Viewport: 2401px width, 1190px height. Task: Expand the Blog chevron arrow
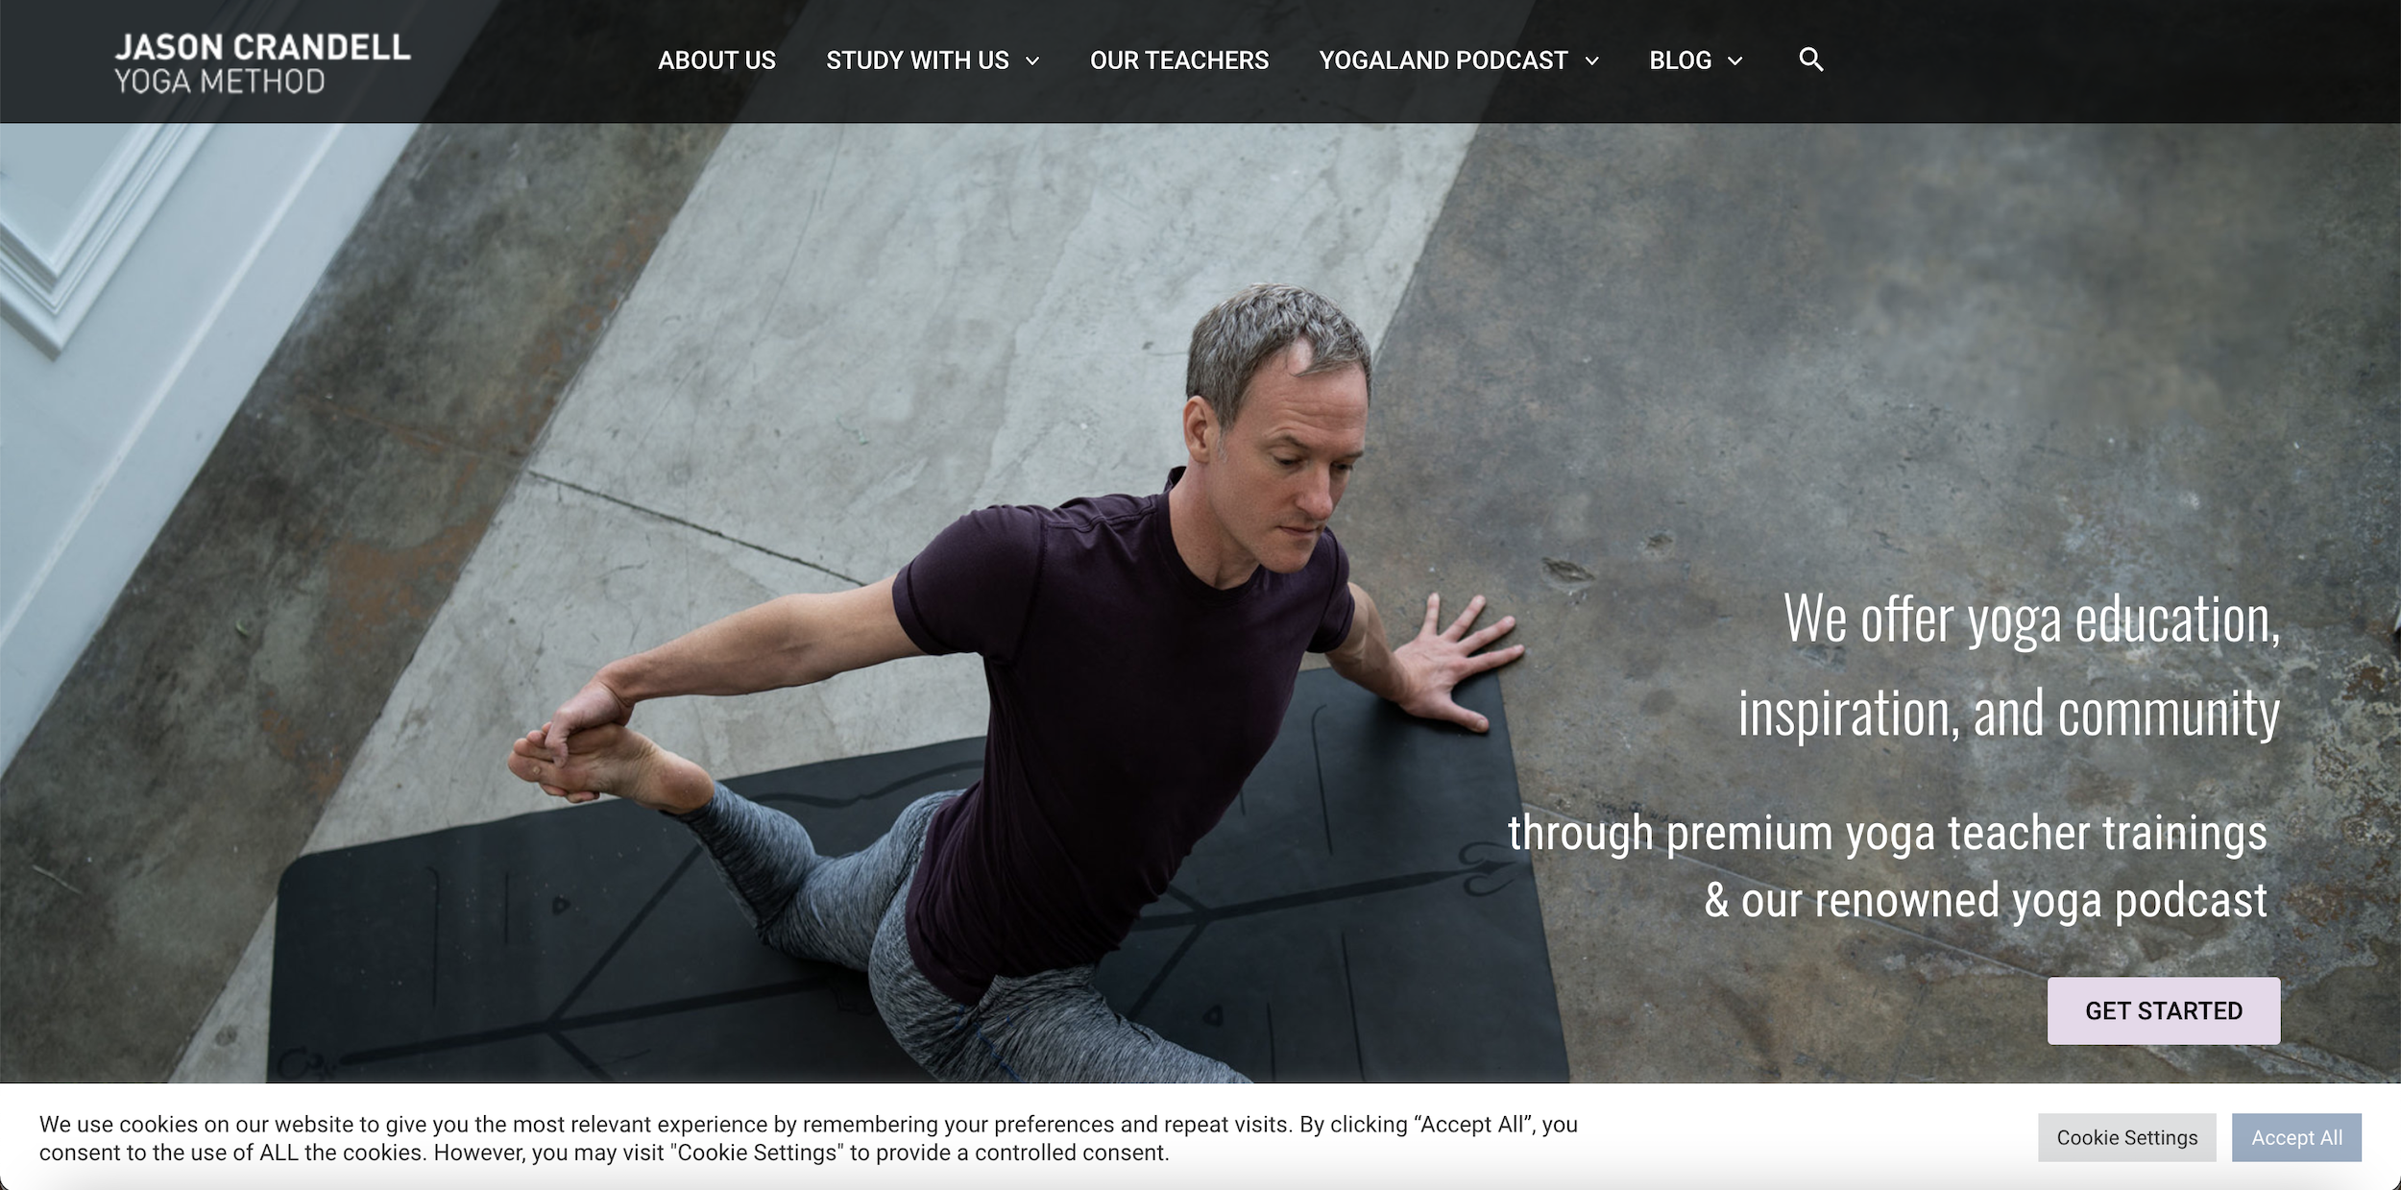1734,61
